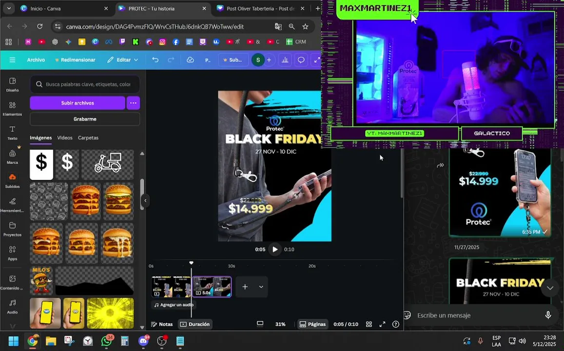Open more upload options three dots
Viewport: 564px width, 351px height.
coord(133,103)
